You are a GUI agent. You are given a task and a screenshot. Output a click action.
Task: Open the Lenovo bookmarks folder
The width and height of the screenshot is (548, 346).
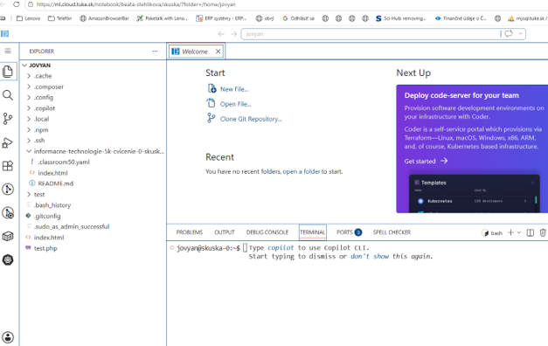coord(28,18)
